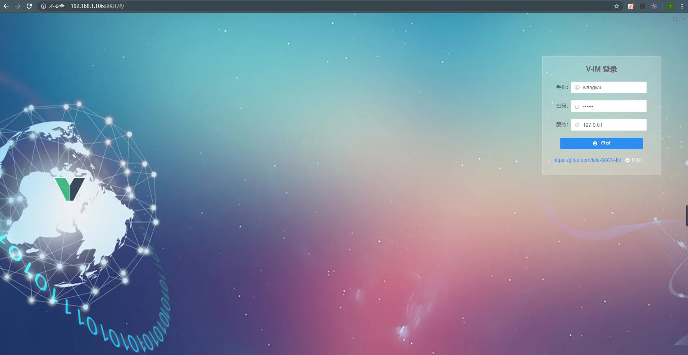The height and width of the screenshot is (355, 688).
Task: Click the password field
Action: [x=609, y=106]
